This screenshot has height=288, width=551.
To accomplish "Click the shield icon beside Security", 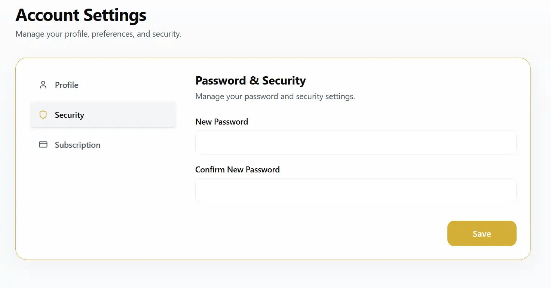I will [x=43, y=114].
